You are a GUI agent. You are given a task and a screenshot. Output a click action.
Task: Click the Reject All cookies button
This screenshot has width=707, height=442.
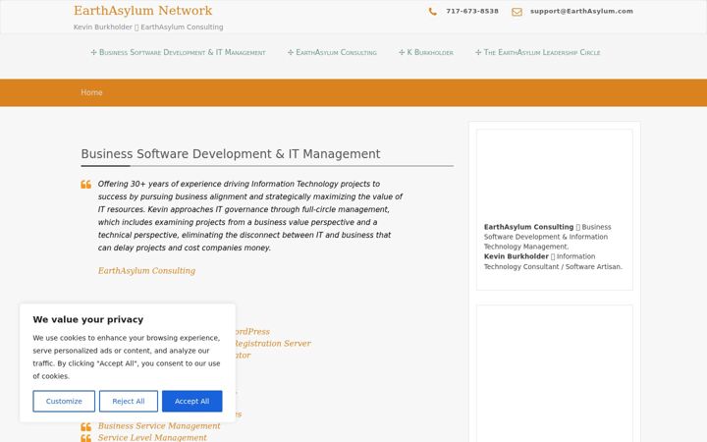pyautogui.click(x=129, y=401)
